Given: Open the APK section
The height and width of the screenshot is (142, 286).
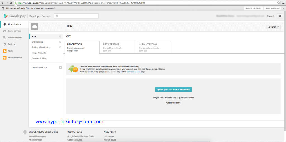Looking at the screenshot, I should [x=46, y=36].
